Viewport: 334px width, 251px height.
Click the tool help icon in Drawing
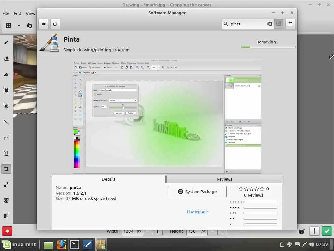click(302, 231)
